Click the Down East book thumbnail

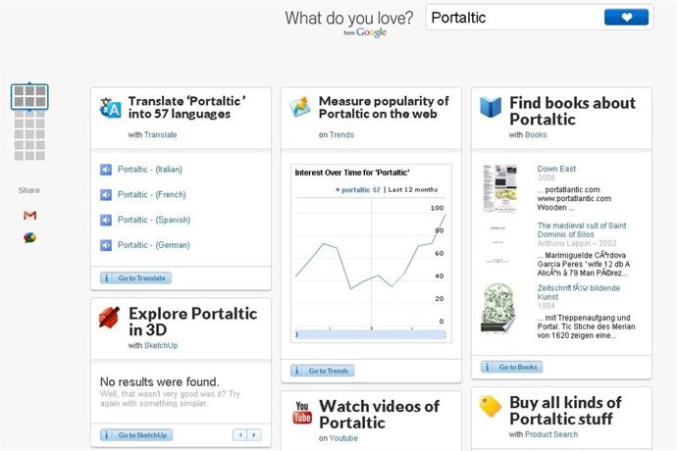pos(499,188)
